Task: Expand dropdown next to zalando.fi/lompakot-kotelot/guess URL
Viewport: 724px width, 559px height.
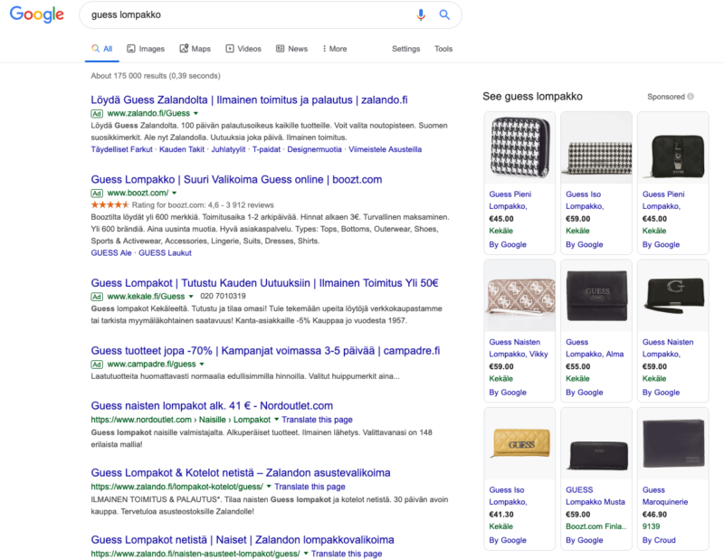Action: [269, 487]
